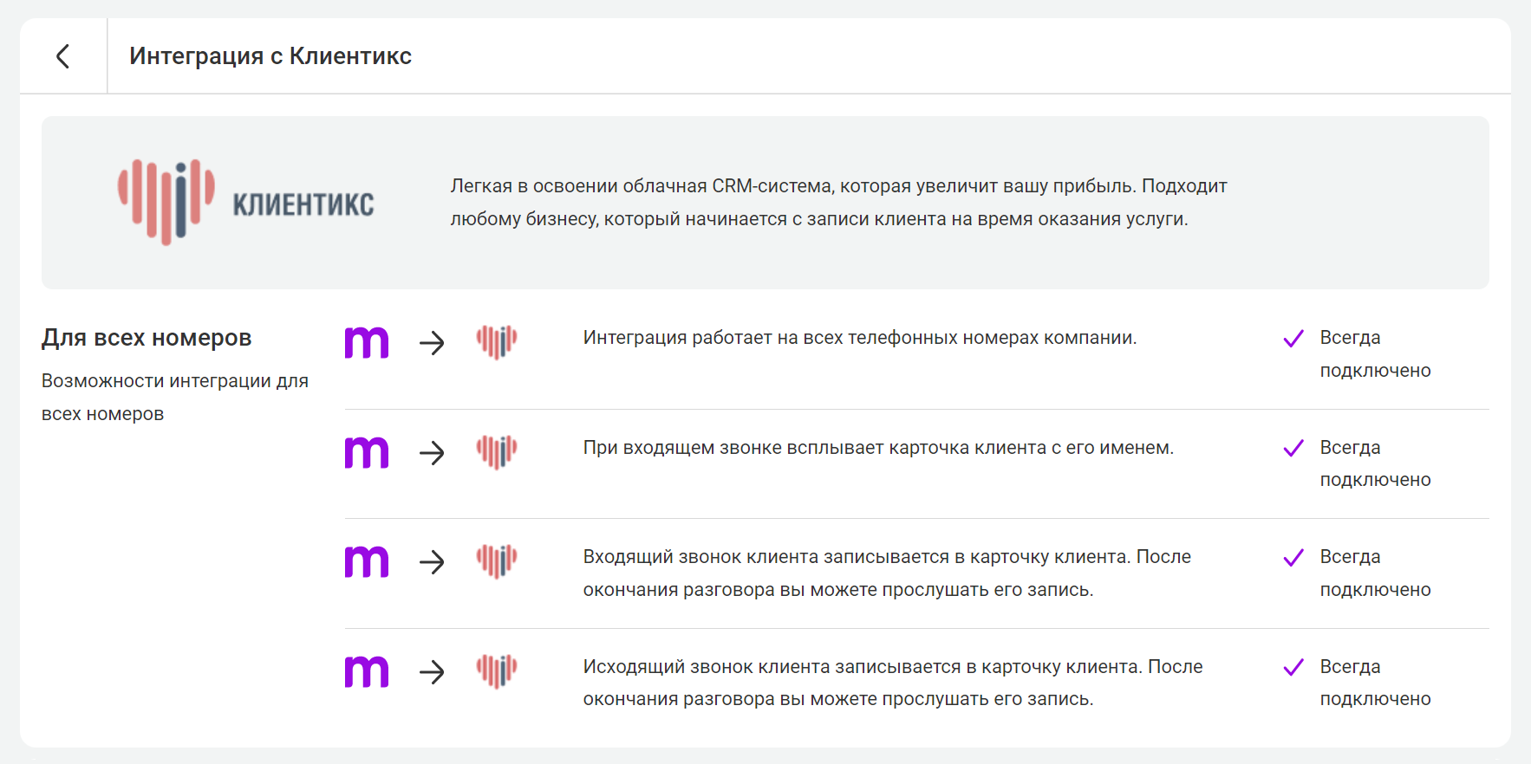Click checkmark for outgoing call recording feature
Image resolution: width=1531 pixels, height=764 pixels.
click(x=1293, y=667)
